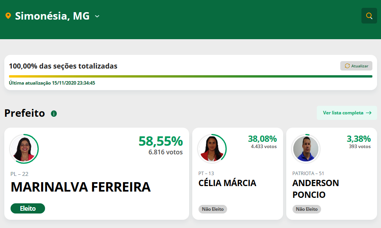Image resolution: width=381 pixels, height=228 pixels.
Task: Open the Anderson Poncio candidate name
Action: (316, 189)
